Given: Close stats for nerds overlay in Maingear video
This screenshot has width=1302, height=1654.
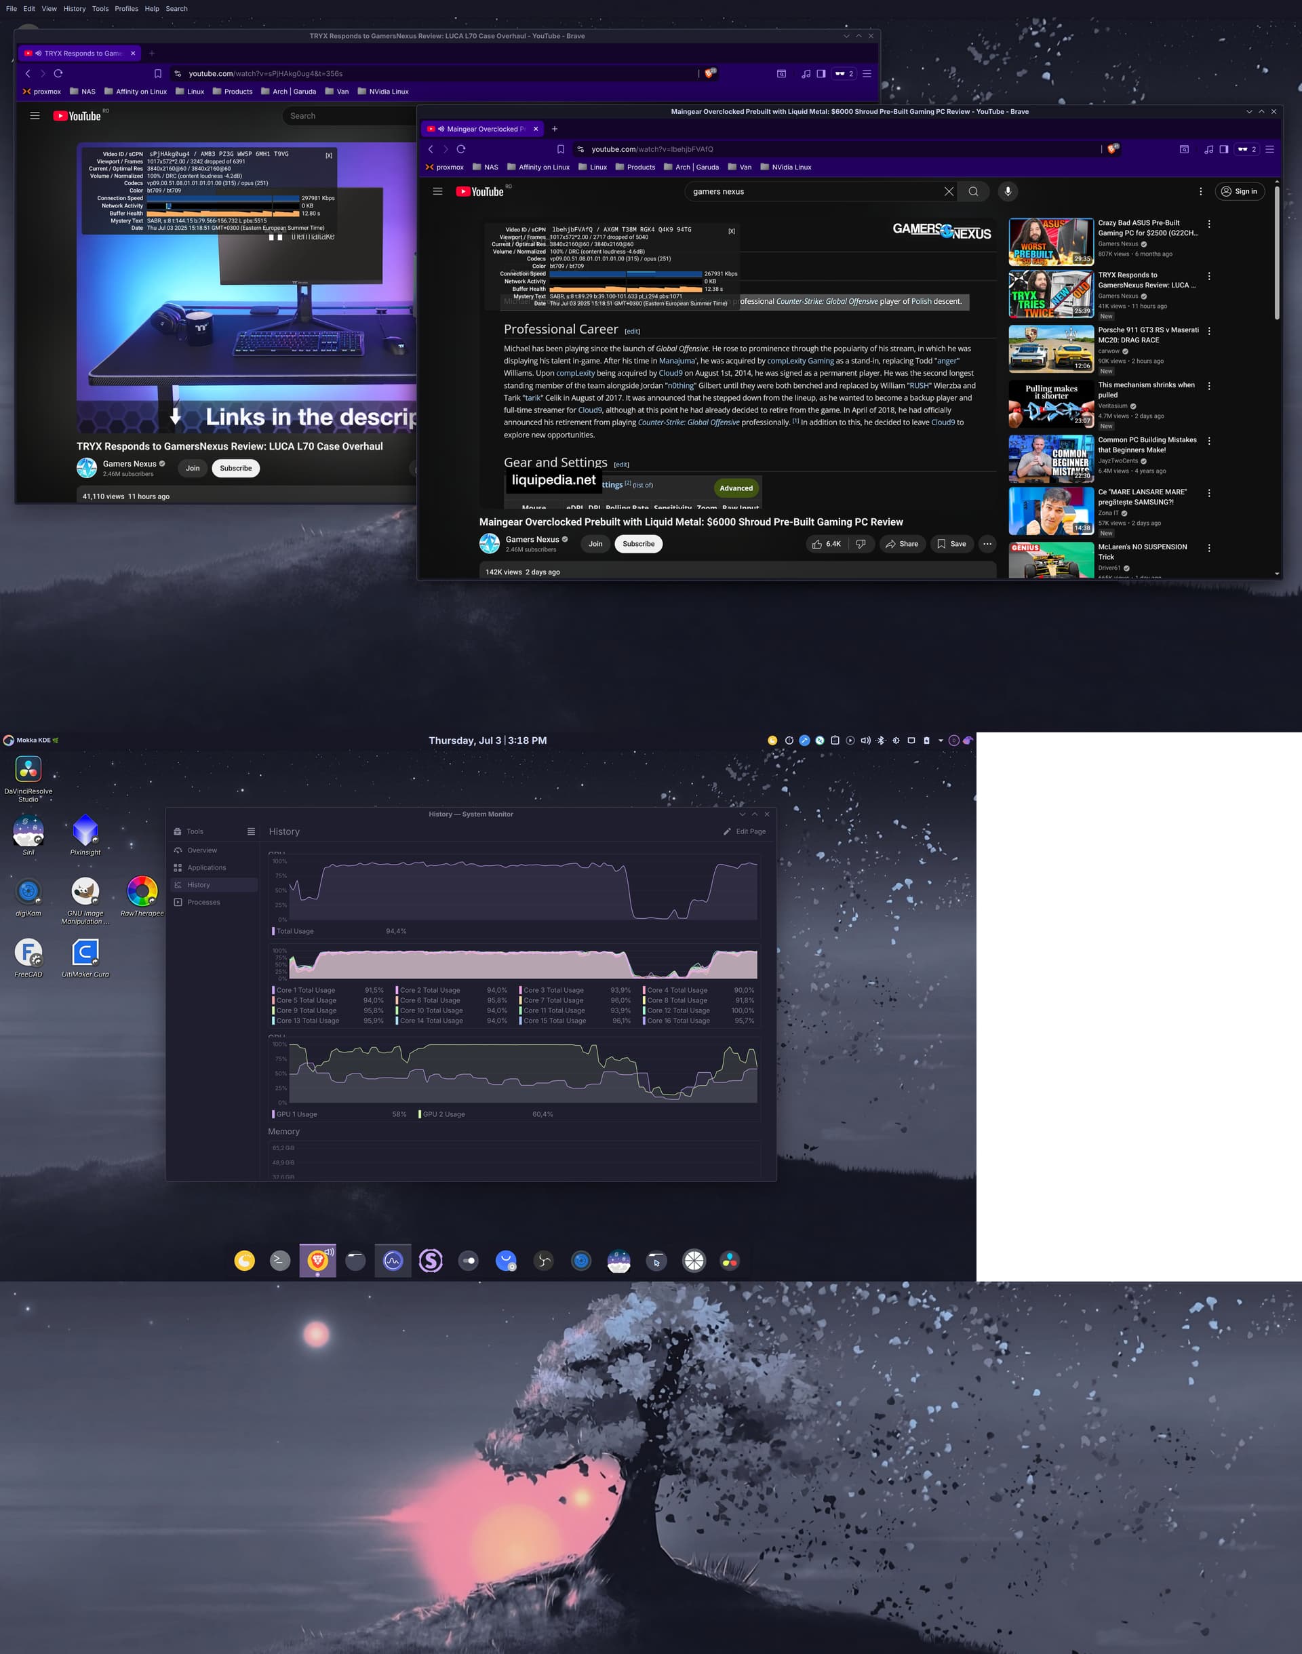Looking at the screenshot, I should (731, 231).
